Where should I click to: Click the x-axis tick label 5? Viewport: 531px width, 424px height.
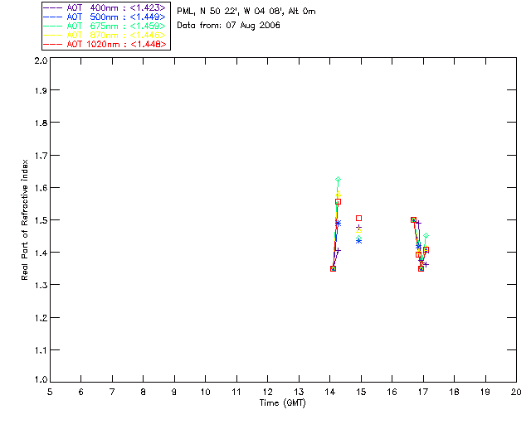50,392
